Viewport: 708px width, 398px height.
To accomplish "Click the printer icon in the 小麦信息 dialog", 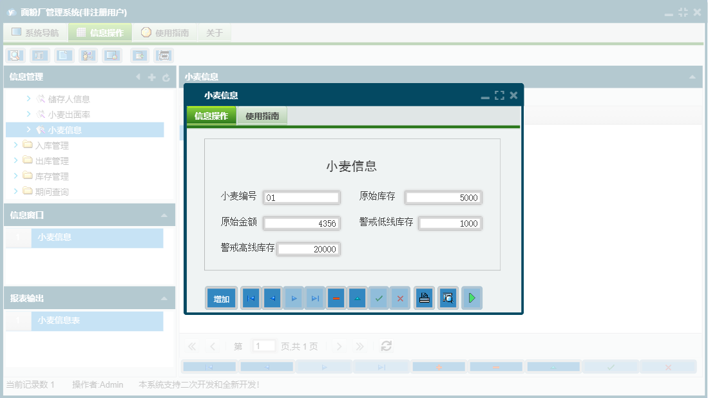I will 424,298.
